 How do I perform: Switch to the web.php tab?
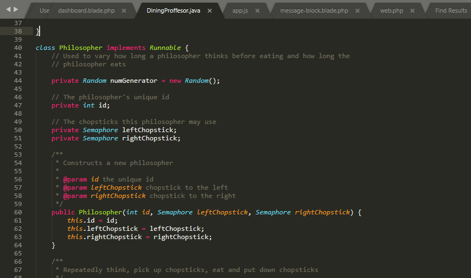(x=391, y=10)
